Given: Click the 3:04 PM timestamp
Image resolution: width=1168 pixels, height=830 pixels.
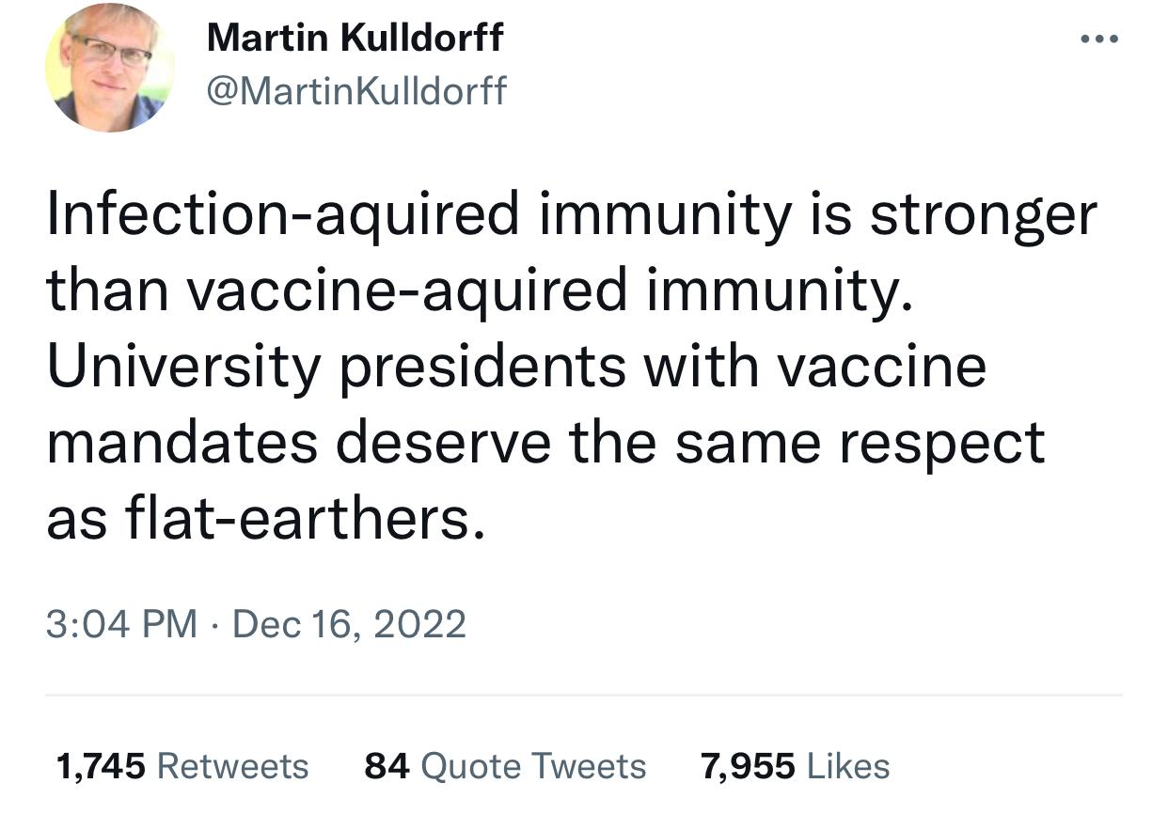Looking at the screenshot, I should (121, 624).
